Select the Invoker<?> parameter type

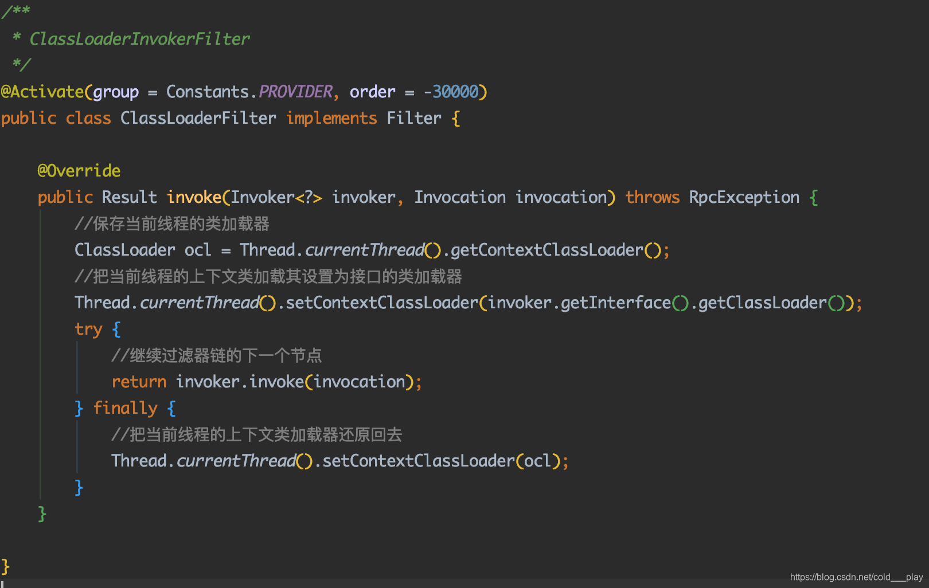[276, 197]
